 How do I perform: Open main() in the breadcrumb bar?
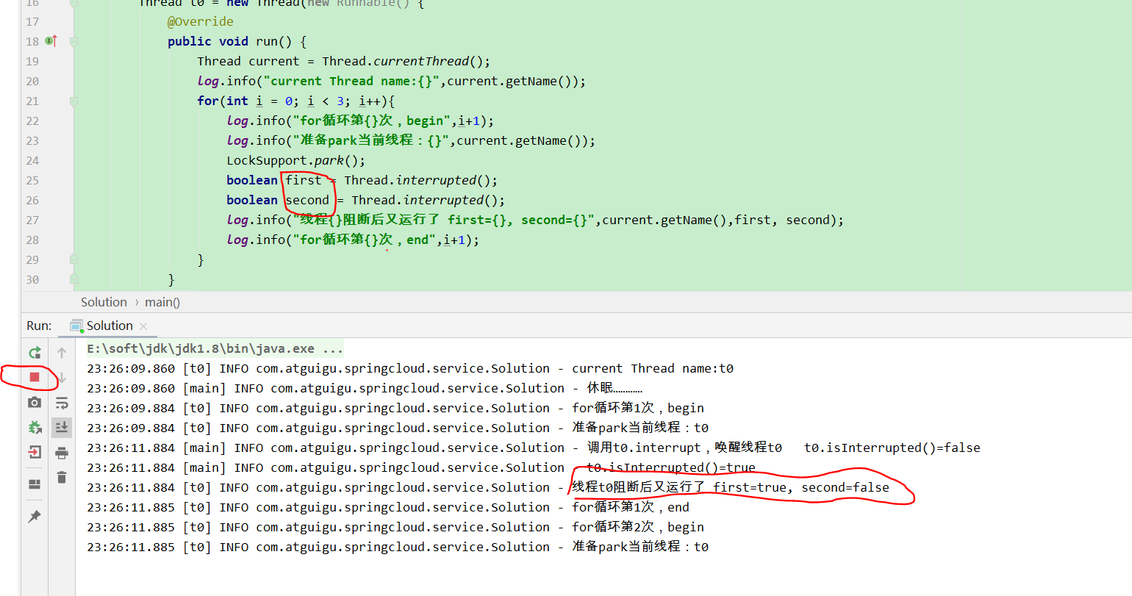(x=162, y=301)
